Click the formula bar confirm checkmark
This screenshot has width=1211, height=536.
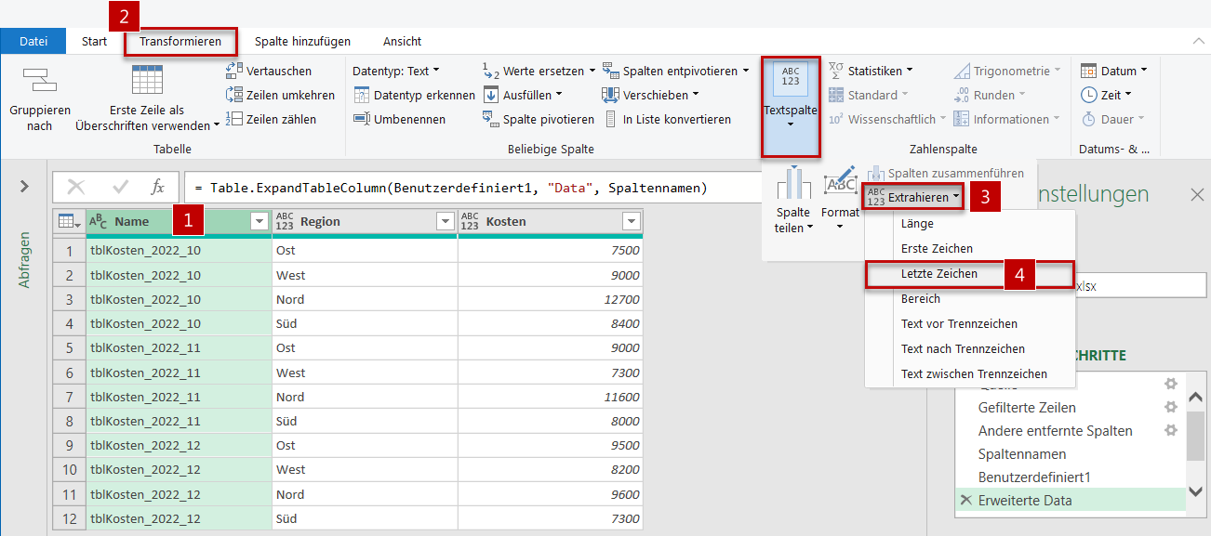pyautogui.click(x=121, y=188)
